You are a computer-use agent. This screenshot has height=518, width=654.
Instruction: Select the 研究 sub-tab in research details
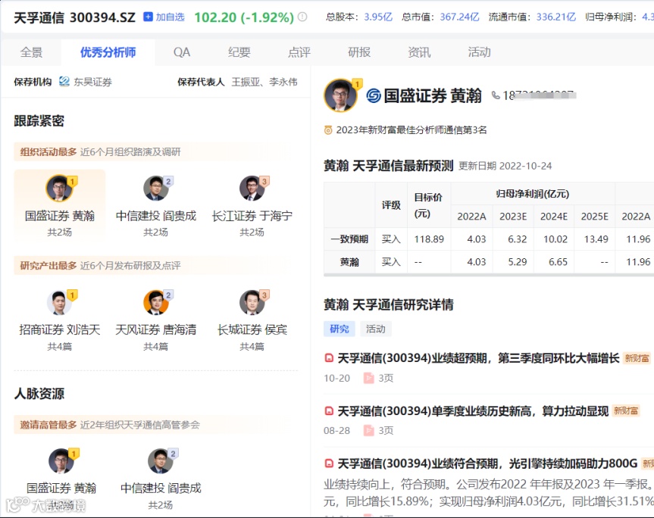point(340,329)
